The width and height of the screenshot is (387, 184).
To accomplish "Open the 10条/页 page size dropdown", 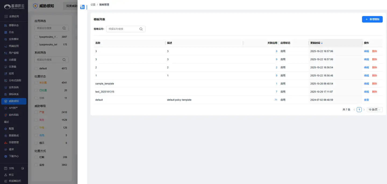I will pyautogui.click(x=375, y=110).
